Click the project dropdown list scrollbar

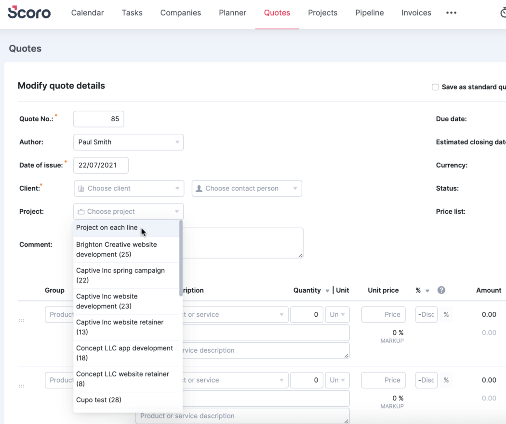181,258
